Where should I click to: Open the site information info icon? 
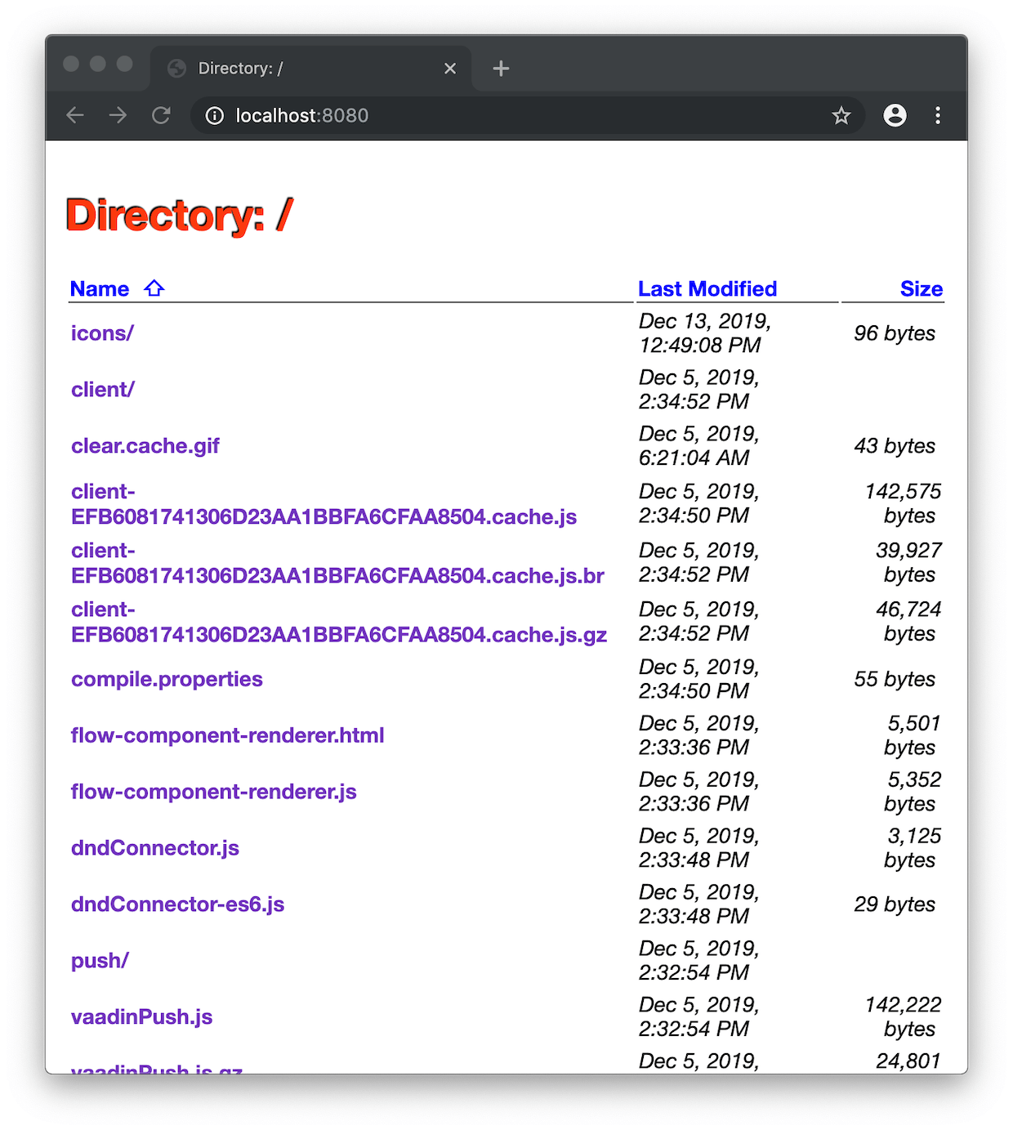point(214,115)
